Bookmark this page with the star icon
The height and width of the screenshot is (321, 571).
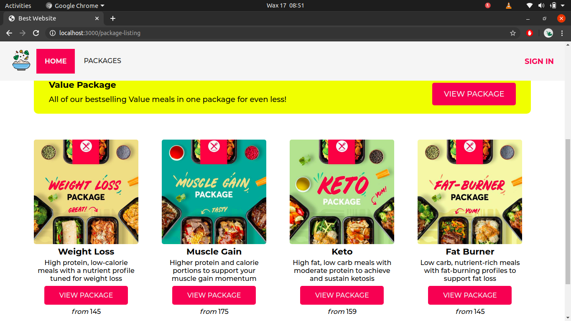(513, 33)
